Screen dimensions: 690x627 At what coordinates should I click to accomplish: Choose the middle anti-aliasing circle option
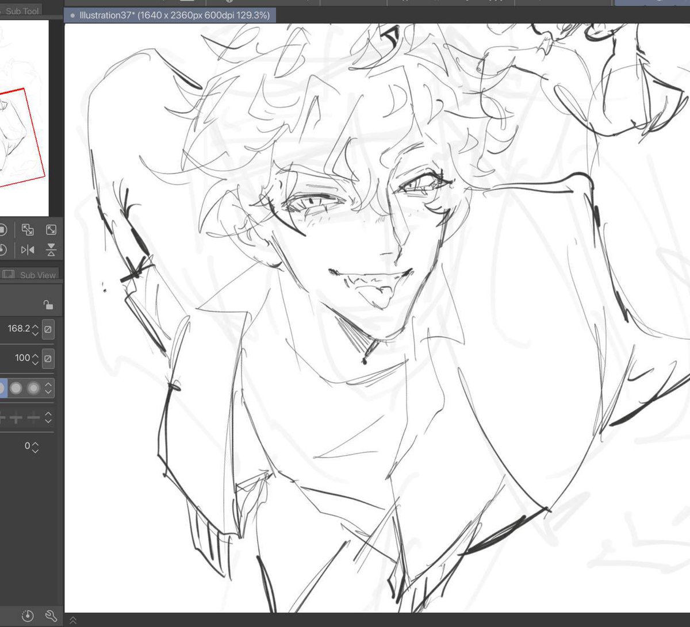16,388
